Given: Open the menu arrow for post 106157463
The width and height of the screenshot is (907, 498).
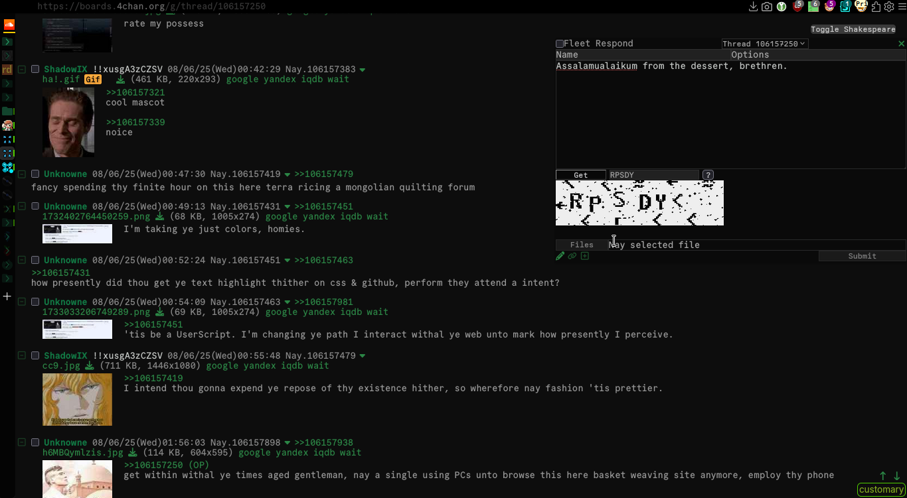Looking at the screenshot, I should (x=288, y=302).
